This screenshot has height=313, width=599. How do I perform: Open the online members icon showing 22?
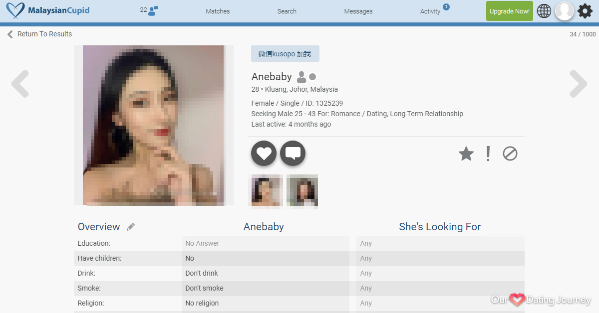[x=149, y=10]
